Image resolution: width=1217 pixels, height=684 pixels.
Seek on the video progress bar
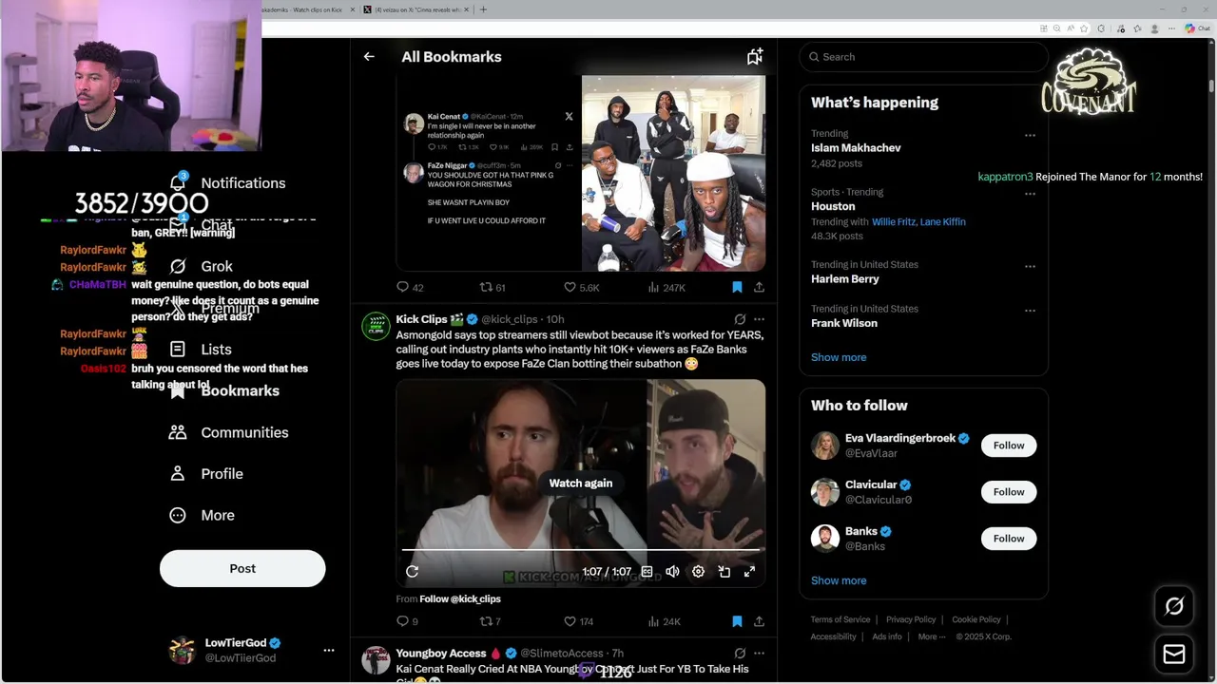pyautogui.click(x=581, y=550)
